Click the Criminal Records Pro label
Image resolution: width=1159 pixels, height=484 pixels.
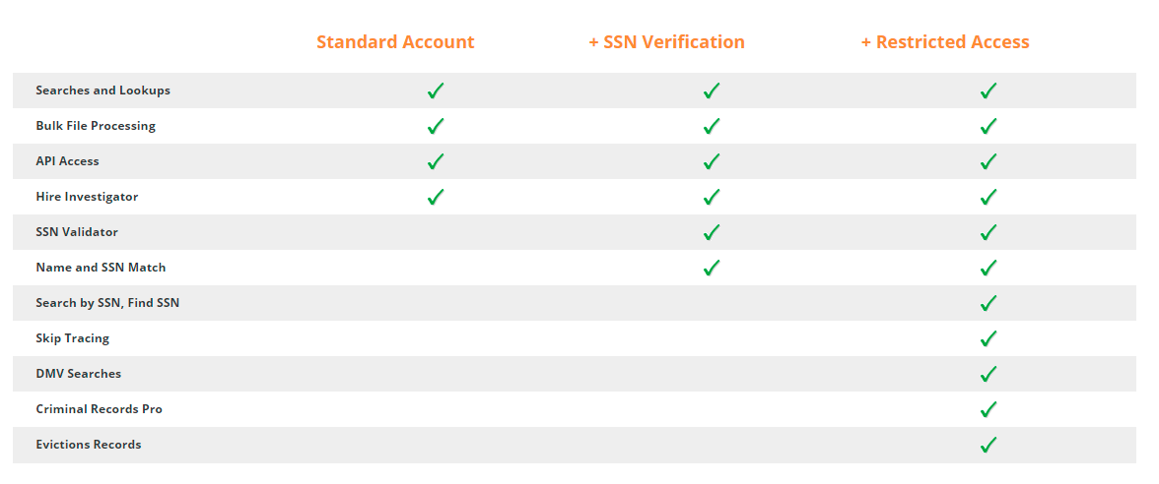pyautogui.click(x=99, y=409)
